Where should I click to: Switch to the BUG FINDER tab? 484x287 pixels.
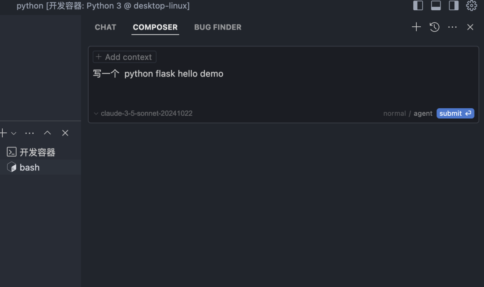tap(218, 27)
